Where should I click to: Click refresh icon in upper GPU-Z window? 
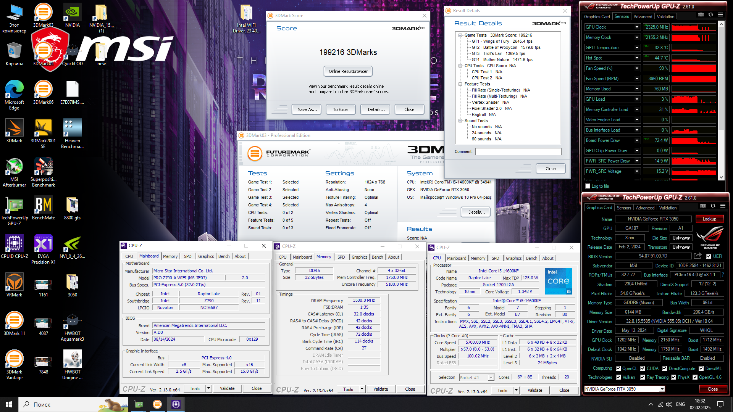click(x=710, y=14)
